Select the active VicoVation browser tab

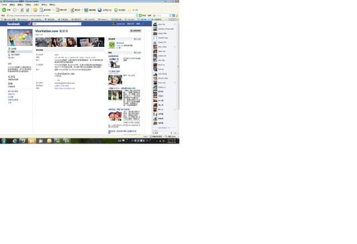[x=144, y=20]
